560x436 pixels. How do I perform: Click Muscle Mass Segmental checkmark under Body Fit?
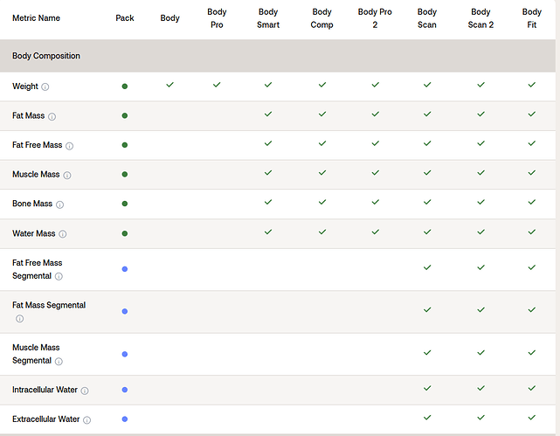[532, 352]
